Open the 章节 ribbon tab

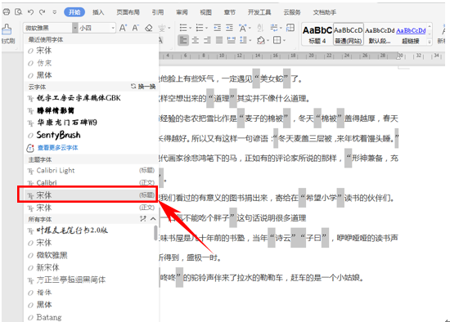click(230, 12)
